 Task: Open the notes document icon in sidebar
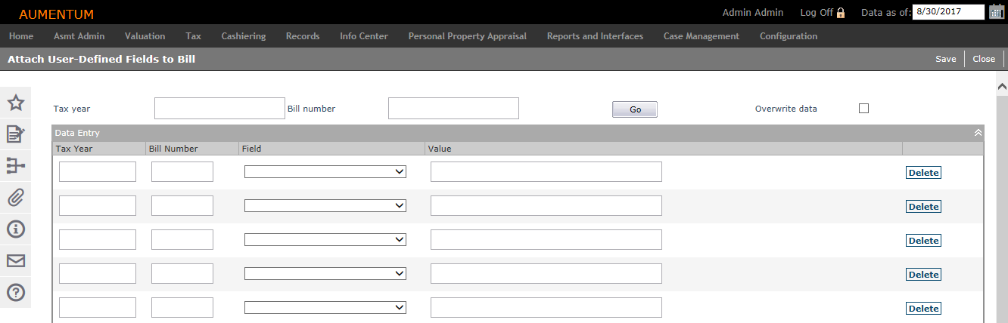[16, 134]
